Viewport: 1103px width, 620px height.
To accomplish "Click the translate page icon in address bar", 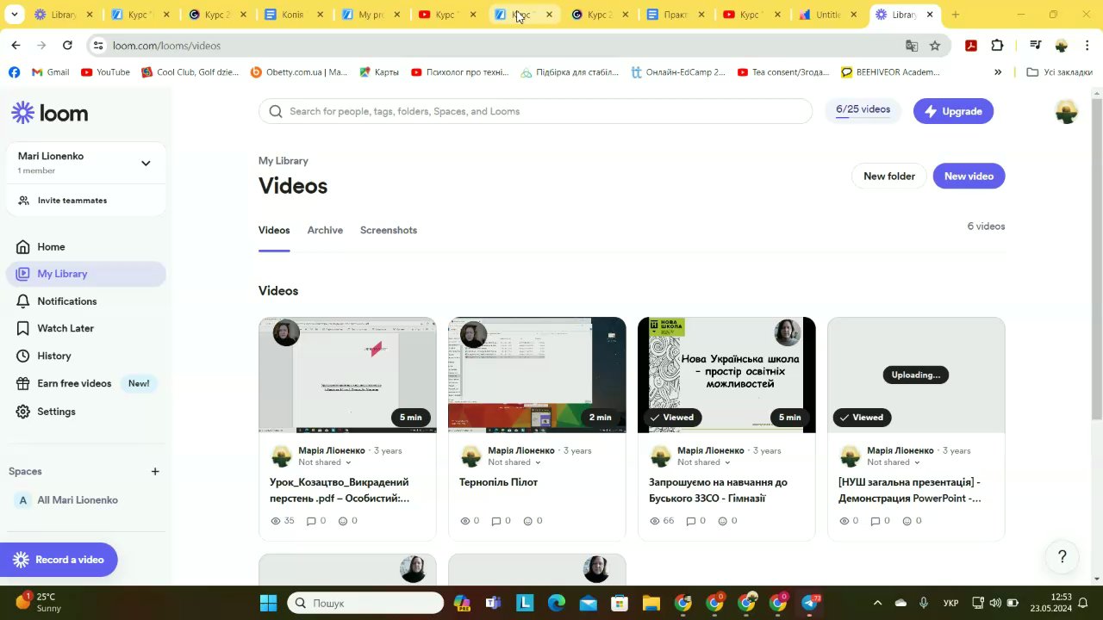I will coord(912,46).
